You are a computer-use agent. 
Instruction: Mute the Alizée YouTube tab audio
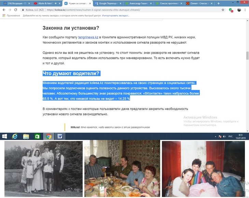point(56,3)
